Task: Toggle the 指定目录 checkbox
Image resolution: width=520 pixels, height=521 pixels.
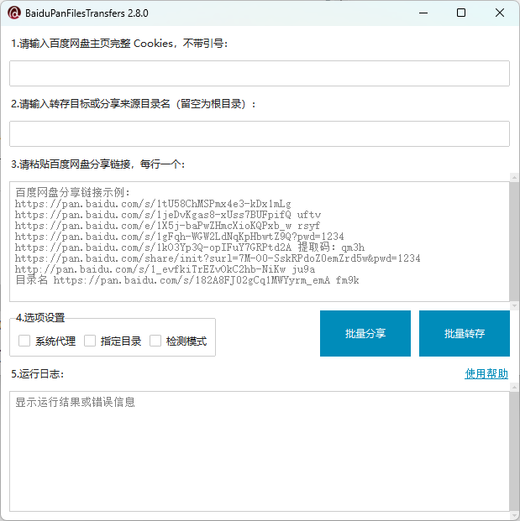Action: point(90,341)
